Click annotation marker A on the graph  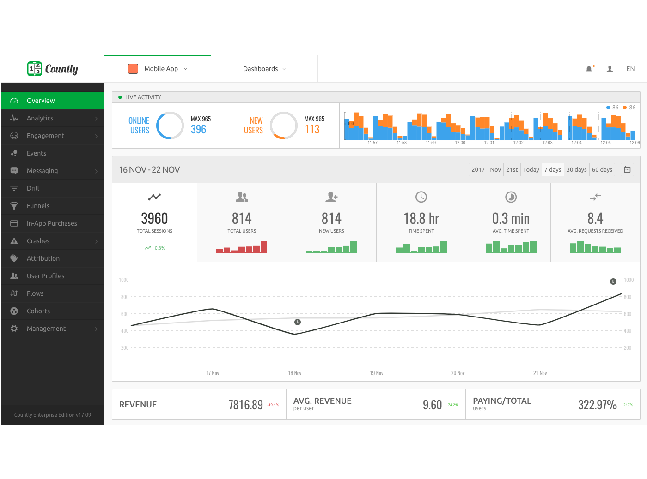[298, 322]
